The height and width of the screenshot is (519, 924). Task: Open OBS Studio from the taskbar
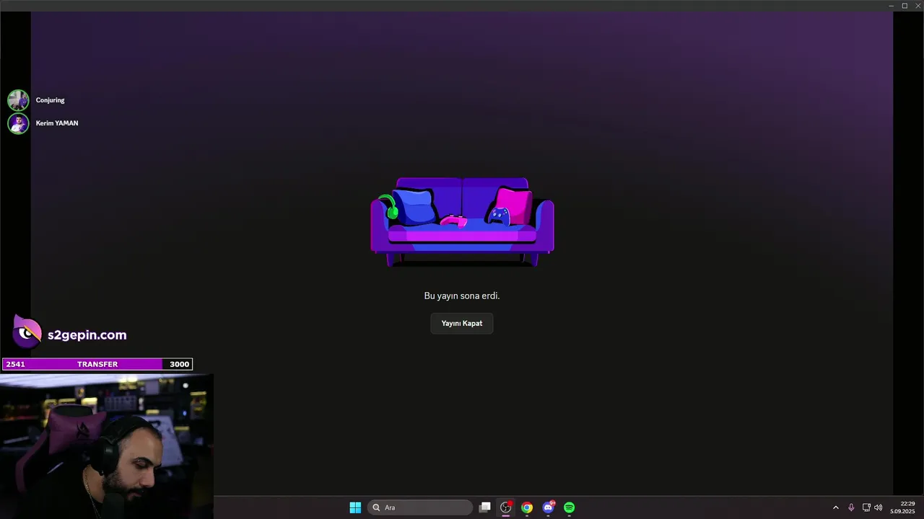506,507
